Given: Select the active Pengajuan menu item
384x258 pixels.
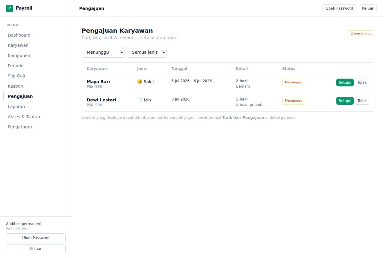Looking at the screenshot, I should (x=20, y=96).
